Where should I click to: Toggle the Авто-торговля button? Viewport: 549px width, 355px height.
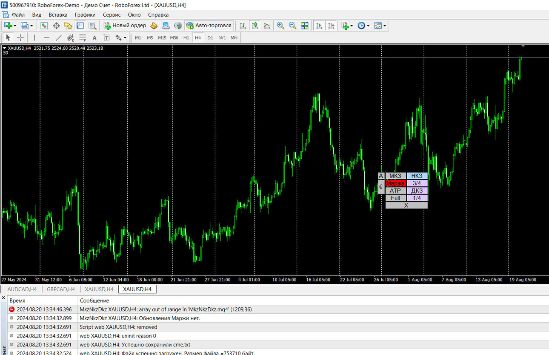pyautogui.click(x=209, y=26)
